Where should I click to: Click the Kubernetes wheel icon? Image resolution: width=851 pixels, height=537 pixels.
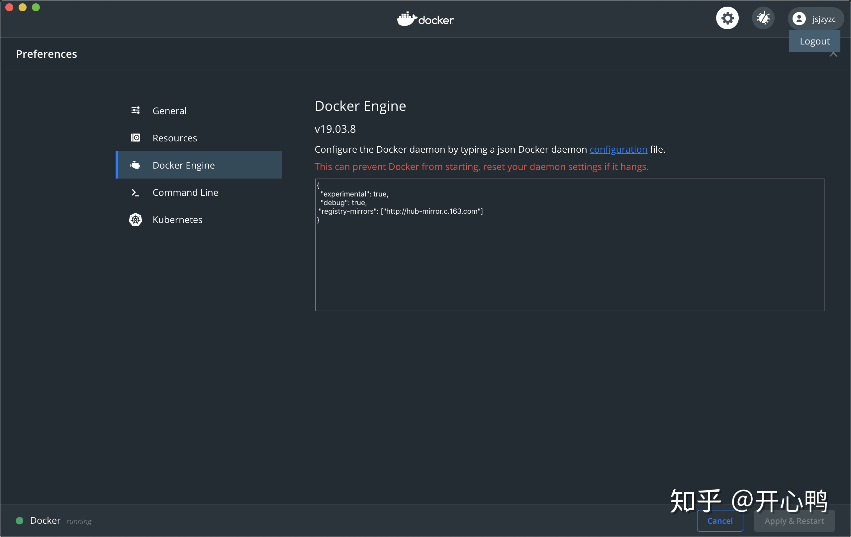coord(135,220)
